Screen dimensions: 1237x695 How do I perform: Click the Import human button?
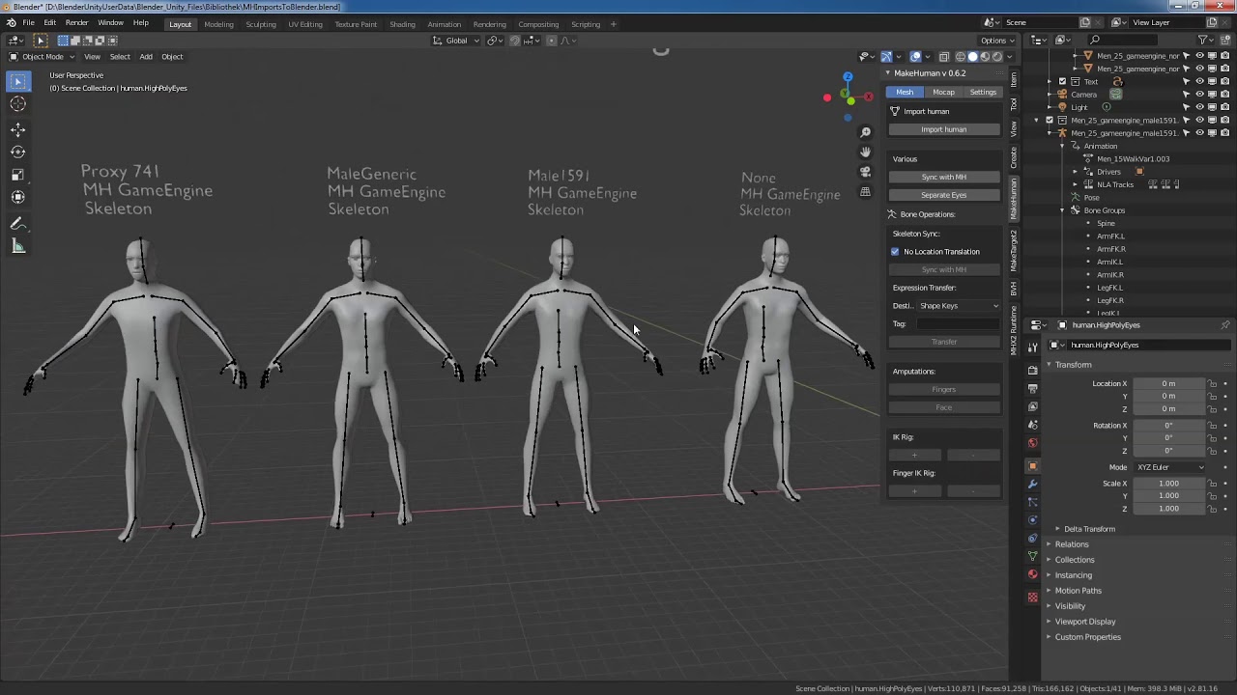coord(944,129)
